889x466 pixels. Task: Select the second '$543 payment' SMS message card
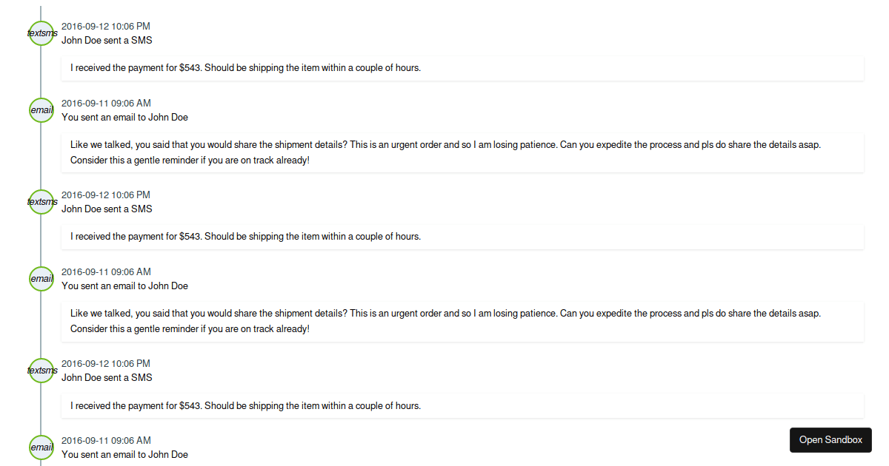tap(462, 237)
